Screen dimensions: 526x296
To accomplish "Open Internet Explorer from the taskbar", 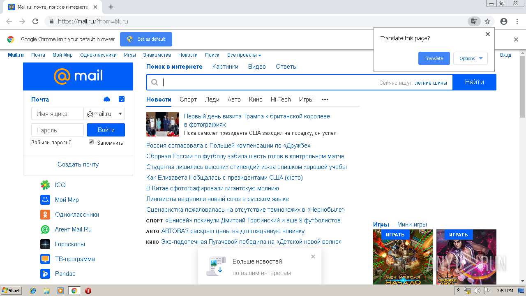I will click(33, 291).
